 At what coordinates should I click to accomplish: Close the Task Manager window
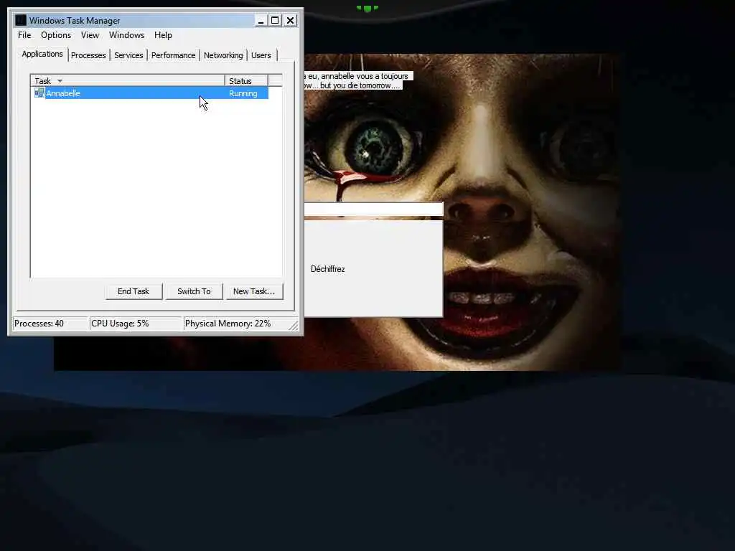290,20
